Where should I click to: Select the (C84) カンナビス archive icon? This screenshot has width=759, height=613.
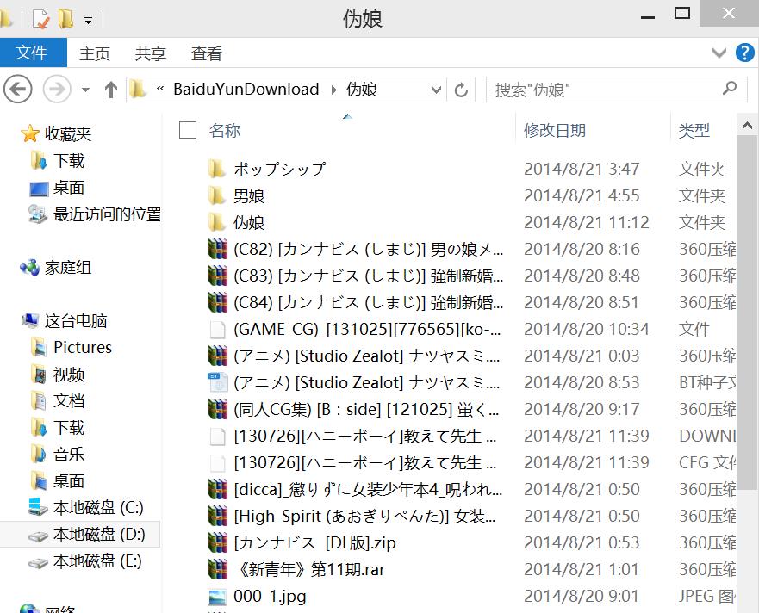[x=218, y=302]
